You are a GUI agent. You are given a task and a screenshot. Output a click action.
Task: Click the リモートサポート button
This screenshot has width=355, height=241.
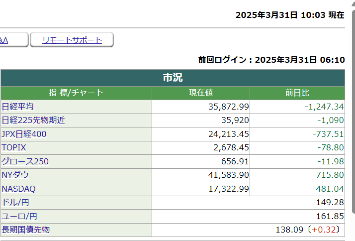pyautogui.click(x=72, y=40)
